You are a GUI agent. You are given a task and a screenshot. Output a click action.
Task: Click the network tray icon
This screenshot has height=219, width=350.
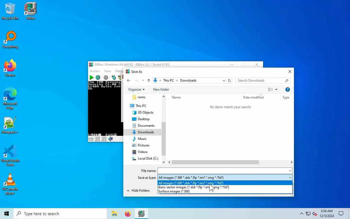pyautogui.click(x=308, y=214)
